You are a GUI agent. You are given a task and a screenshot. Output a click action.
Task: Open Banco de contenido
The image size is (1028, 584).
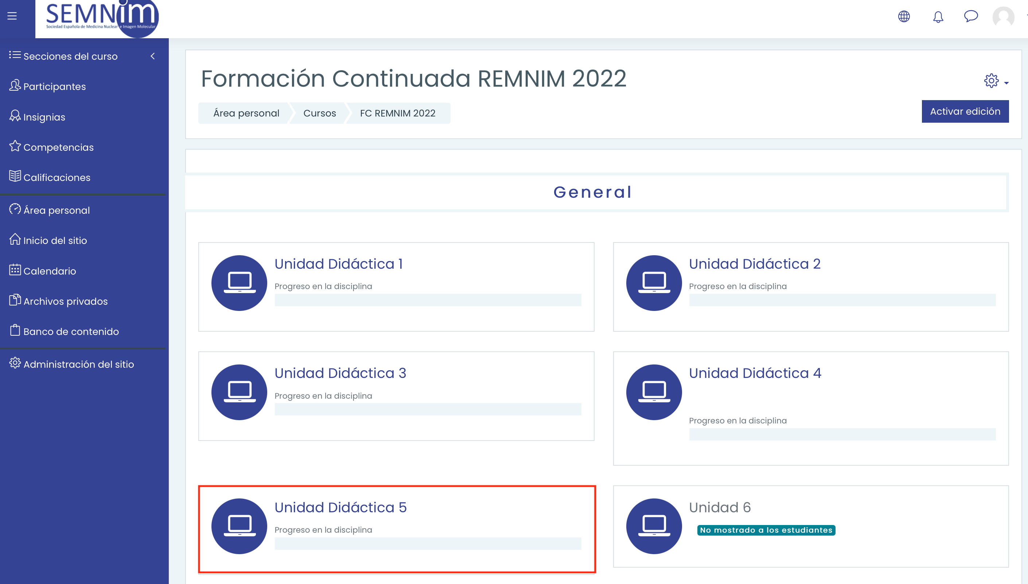[71, 331]
